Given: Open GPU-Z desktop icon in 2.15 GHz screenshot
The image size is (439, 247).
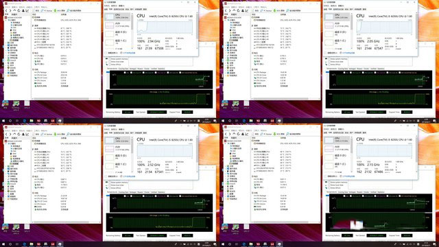Looking at the screenshot, I should [246, 228].
